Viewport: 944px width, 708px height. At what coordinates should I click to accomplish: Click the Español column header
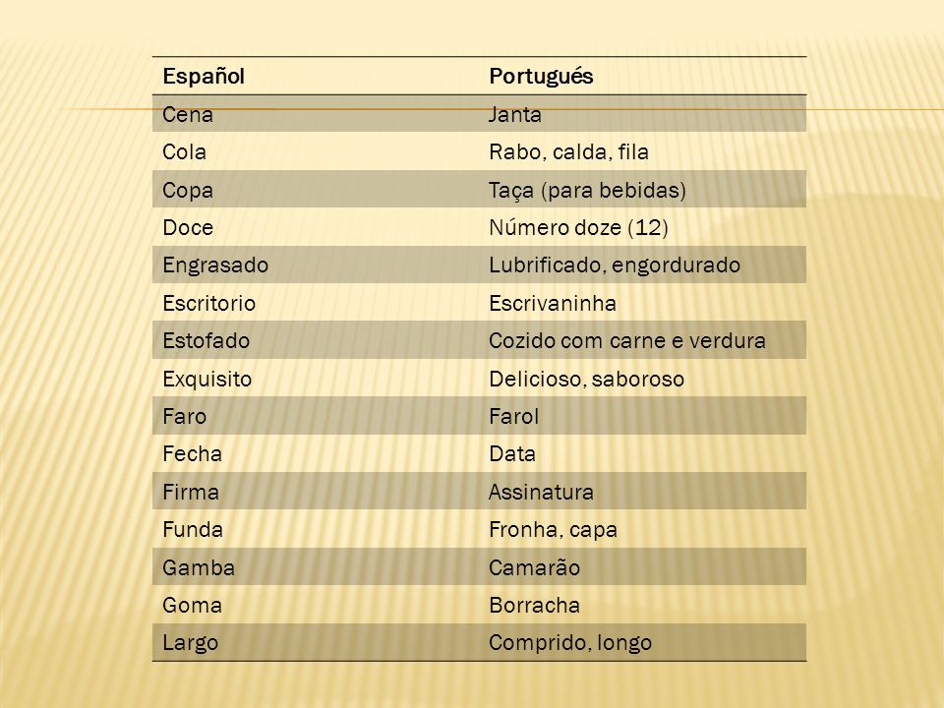click(x=204, y=77)
